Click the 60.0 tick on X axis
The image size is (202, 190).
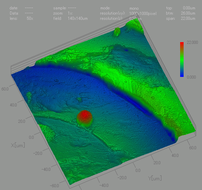[5, 89]
